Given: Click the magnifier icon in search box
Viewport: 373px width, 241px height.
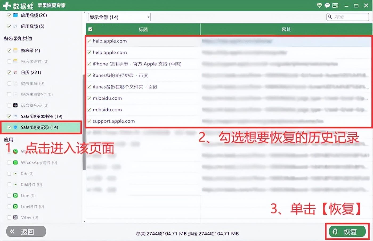Looking at the screenshot, I should point(330,17).
